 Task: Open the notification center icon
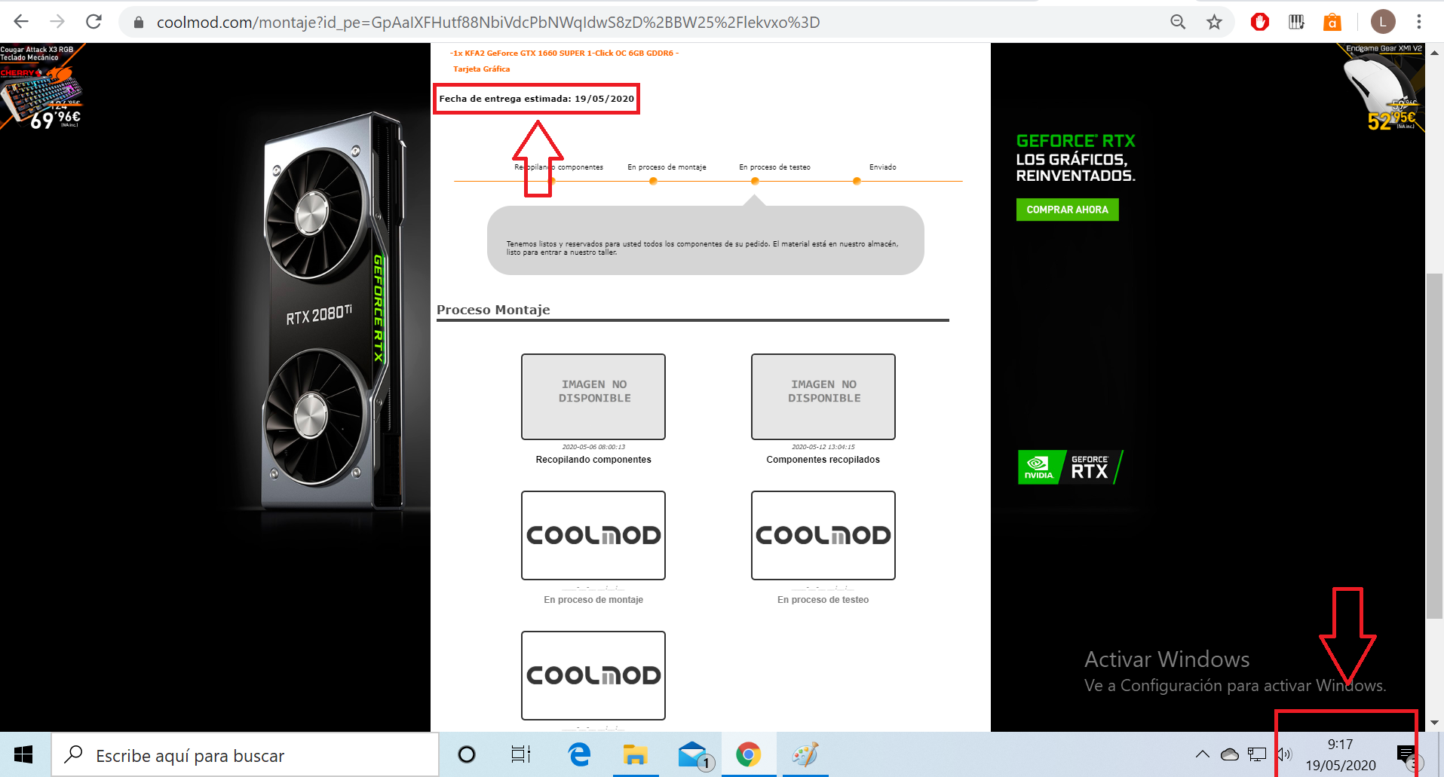click(1407, 754)
